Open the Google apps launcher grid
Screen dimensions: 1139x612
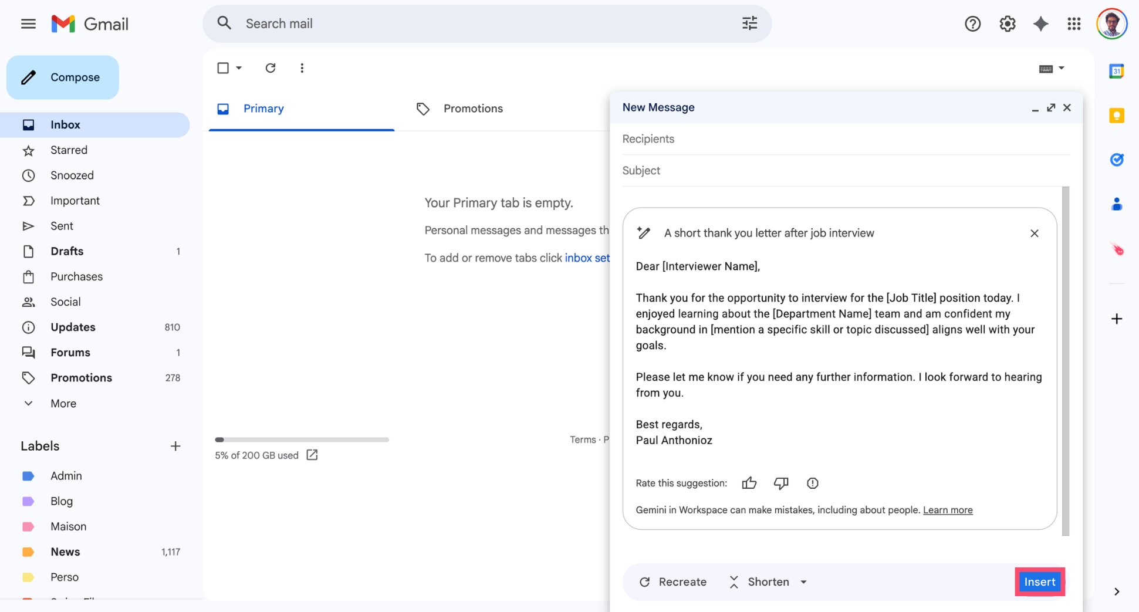(x=1074, y=23)
